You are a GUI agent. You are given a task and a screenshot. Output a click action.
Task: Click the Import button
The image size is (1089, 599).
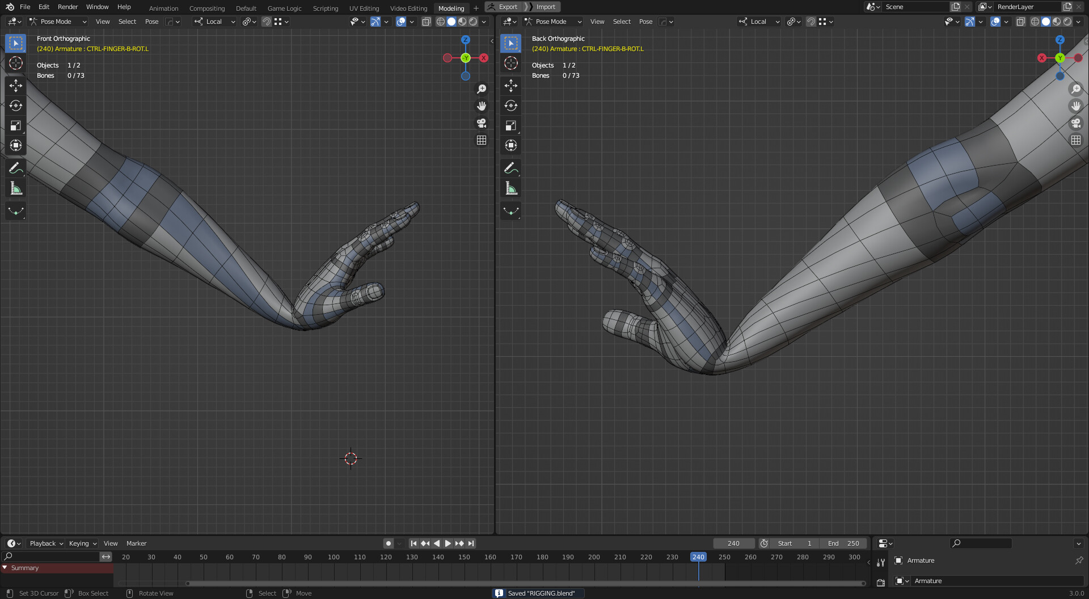pos(544,6)
